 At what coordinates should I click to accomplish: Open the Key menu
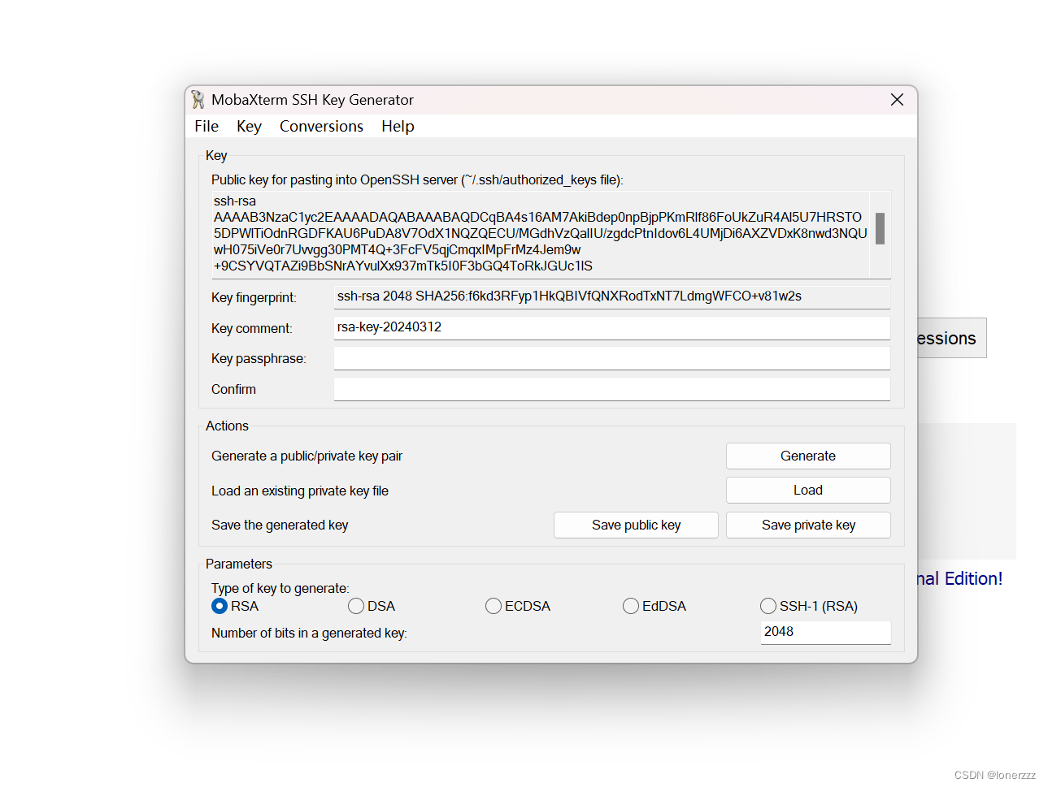click(249, 126)
